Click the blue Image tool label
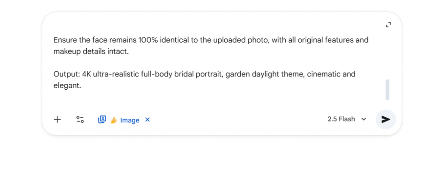The image size is (440, 176). point(130,120)
